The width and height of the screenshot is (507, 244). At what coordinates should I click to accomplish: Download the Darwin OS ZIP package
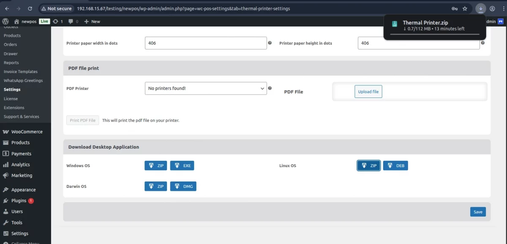pyautogui.click(x=156, y=186)
